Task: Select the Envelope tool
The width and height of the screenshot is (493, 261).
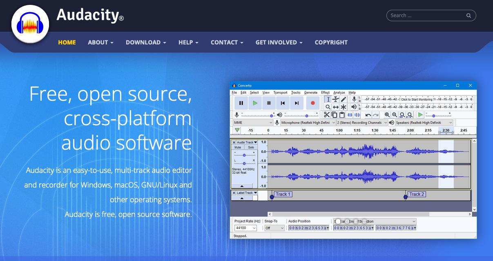Action: point(336,99)
